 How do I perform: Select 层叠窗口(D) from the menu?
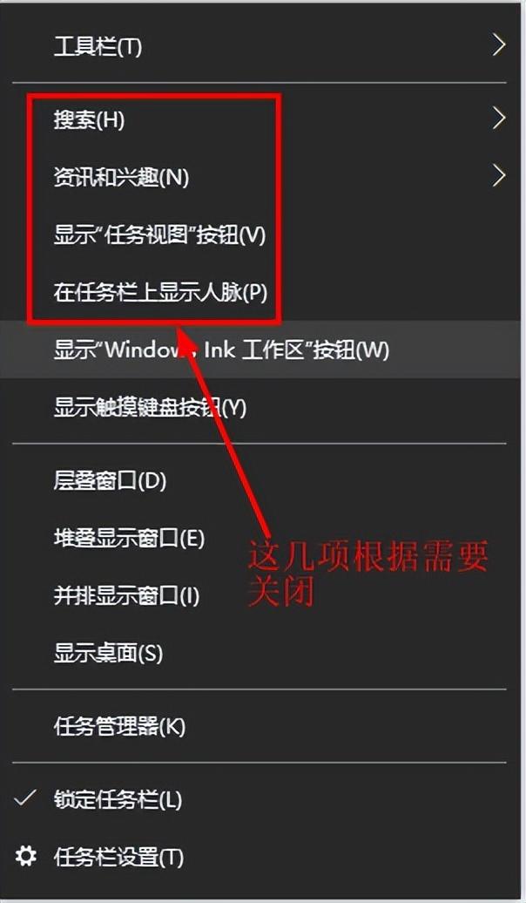263,480
